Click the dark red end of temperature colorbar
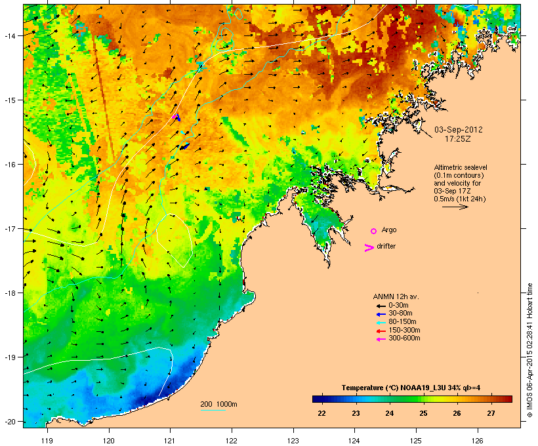The height and width of the screenshot is (446, 538). tap(508, 399)
